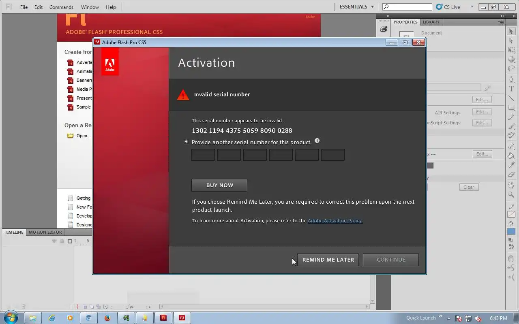Toggle Snap to Objects magnet icon
The height and width of the screenshot is (324, 519).
click(x=511, y=259)
